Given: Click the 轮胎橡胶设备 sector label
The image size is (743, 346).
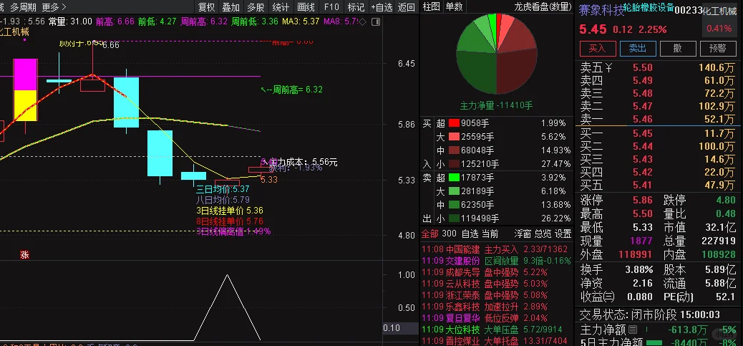Looking at the screenshot, I should click(649, 8).
